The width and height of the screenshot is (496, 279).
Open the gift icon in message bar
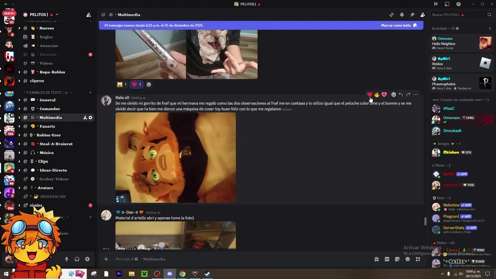click(x=376, y=259)
